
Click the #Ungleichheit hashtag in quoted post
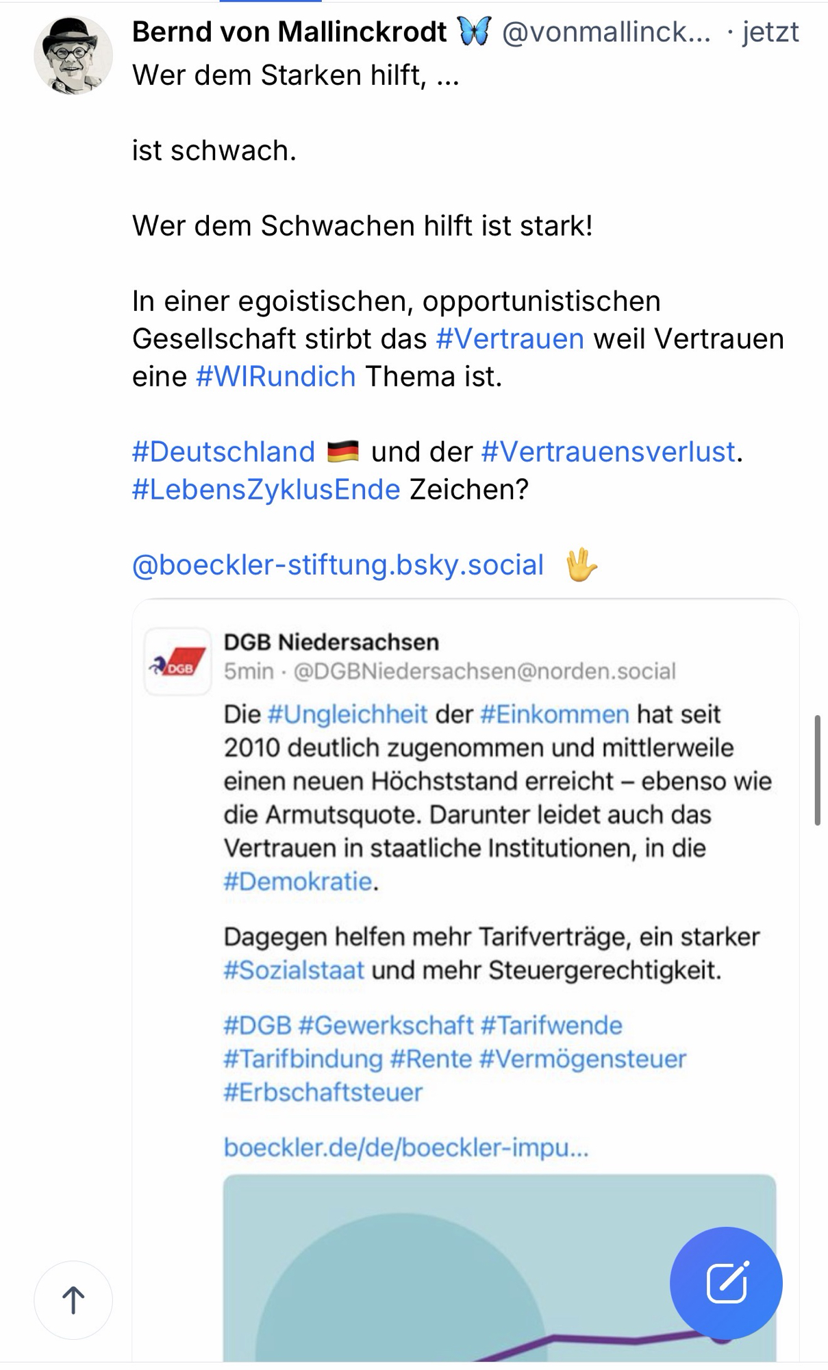coord(347,714)
